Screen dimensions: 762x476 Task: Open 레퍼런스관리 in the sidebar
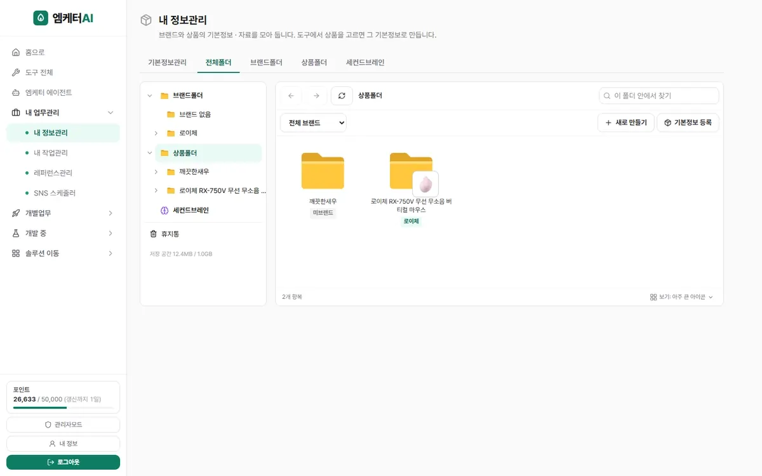click(x=63, y=173)
